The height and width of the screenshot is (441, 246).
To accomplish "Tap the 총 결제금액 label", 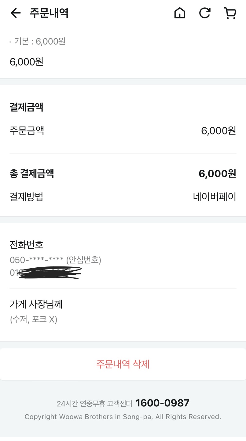I will click(x=32, y=174).
